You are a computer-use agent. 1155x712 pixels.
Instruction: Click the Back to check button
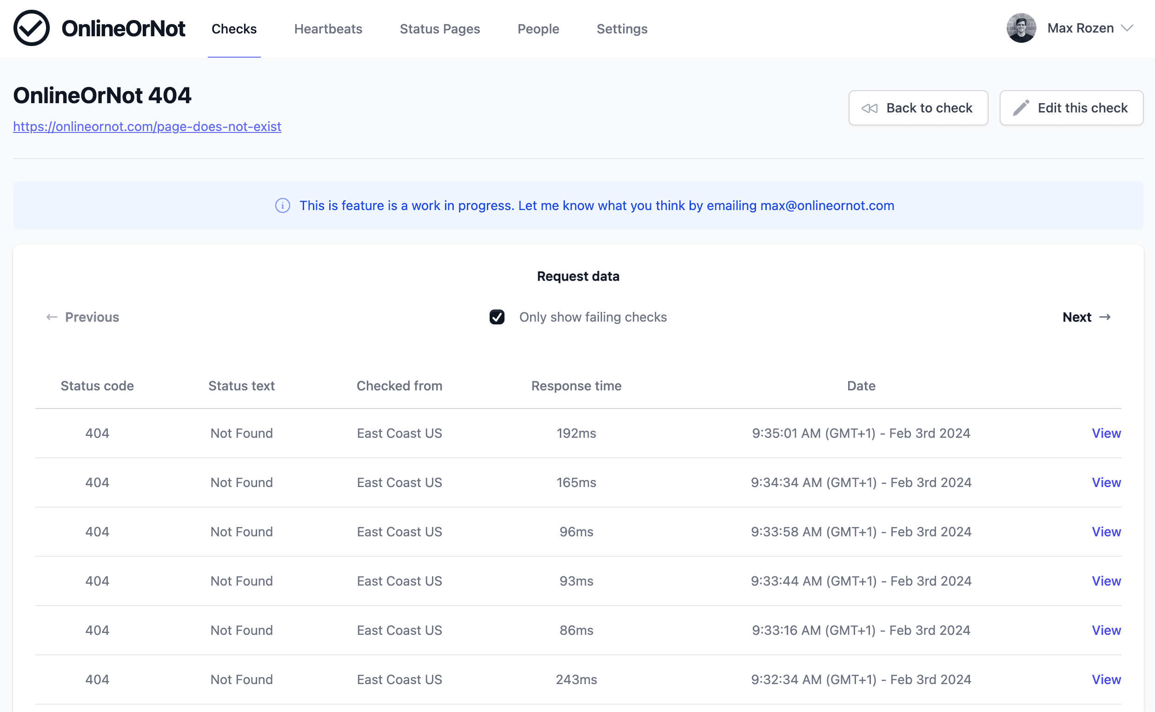click(918, 108)
